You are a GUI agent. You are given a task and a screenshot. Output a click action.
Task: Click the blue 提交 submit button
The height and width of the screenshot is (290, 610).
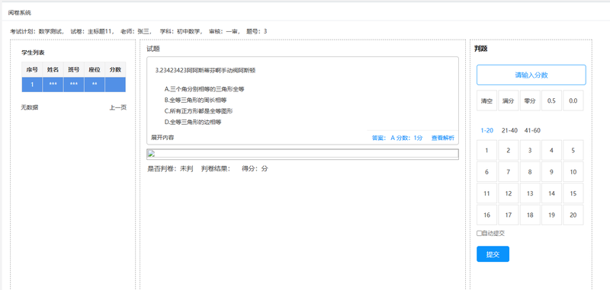pos(493,254)
